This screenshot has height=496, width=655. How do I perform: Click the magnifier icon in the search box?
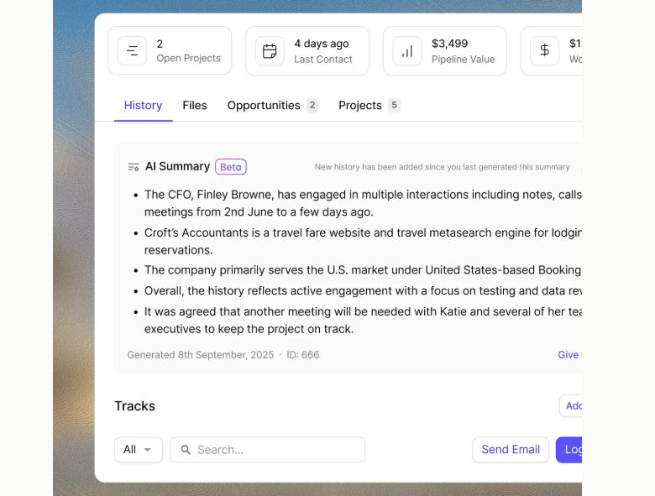tap(186, 450)
